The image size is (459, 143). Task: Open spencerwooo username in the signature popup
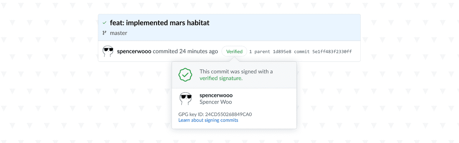click(216, 95)
